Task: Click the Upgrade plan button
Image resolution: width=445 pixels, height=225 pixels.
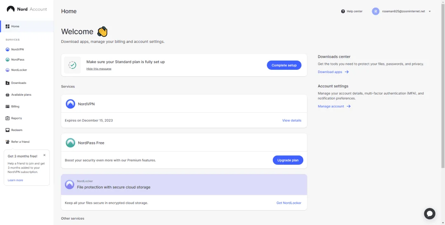Action: coord(288,160)
